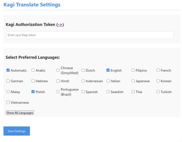Enable the Turkish checkbox
182x142 pixels.
point(158,92)
